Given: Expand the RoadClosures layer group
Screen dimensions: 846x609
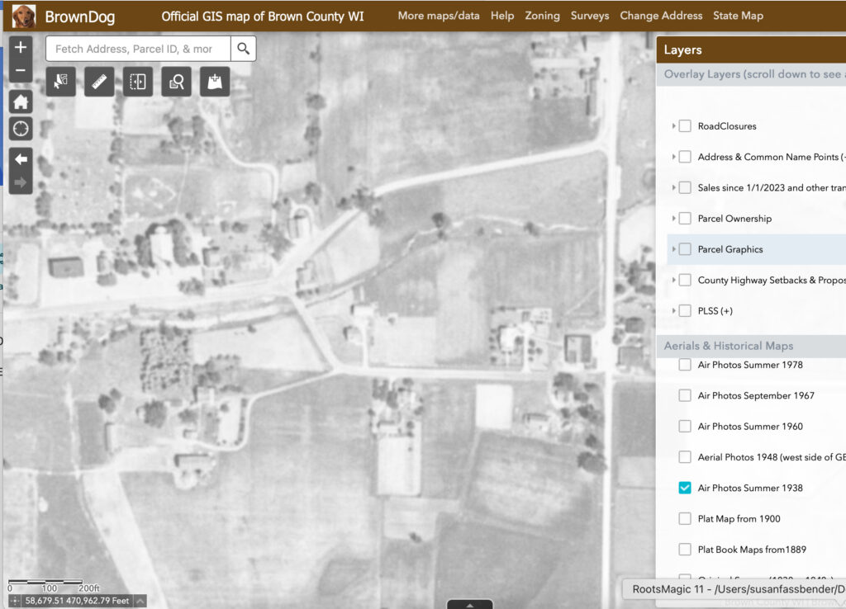Looking at the screenshot, I should pos(674,126).
